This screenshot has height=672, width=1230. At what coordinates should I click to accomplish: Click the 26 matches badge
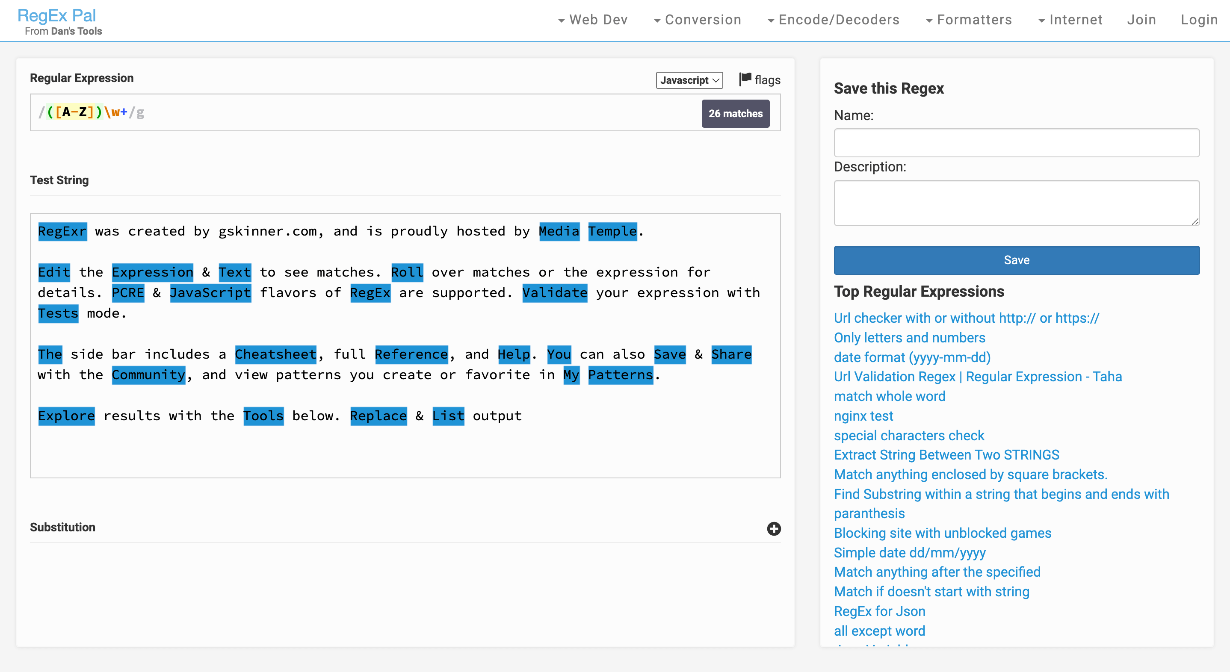tap(735, 114)
